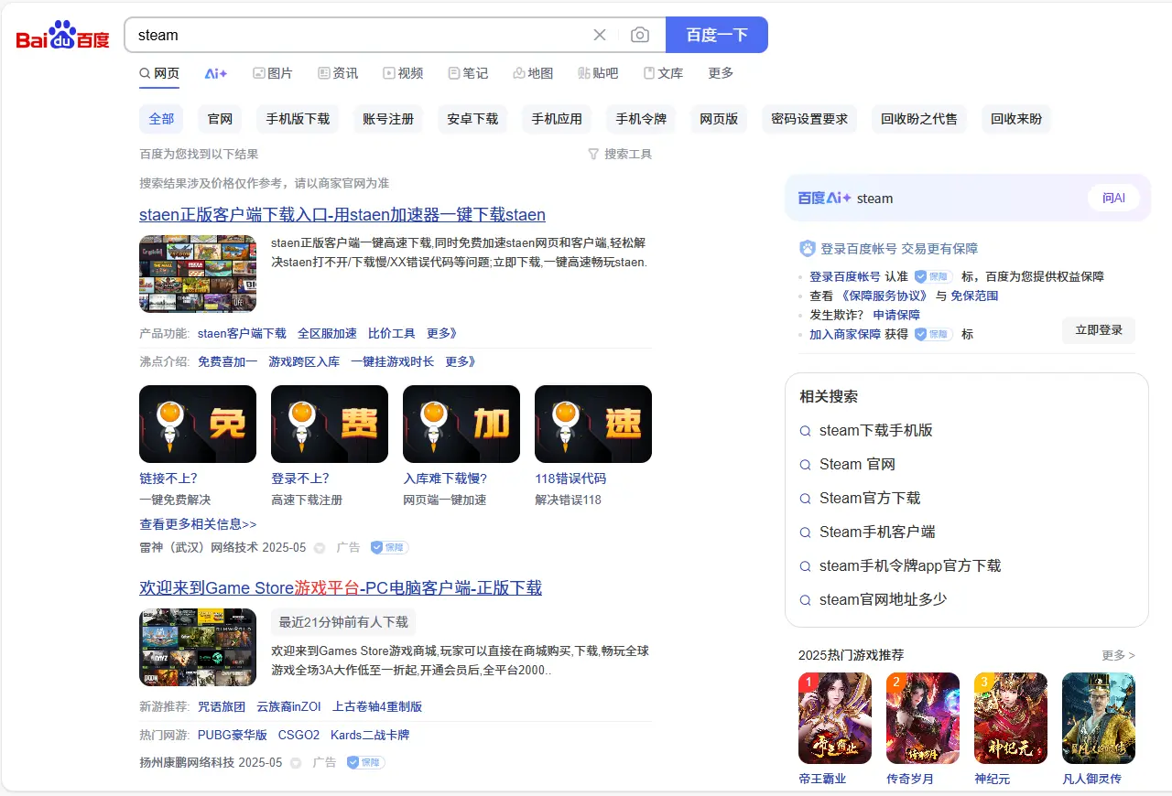This screenshot has height=796, width=1172.
Task: Open the 免费喜加一 link
Action: pos(228,362)
